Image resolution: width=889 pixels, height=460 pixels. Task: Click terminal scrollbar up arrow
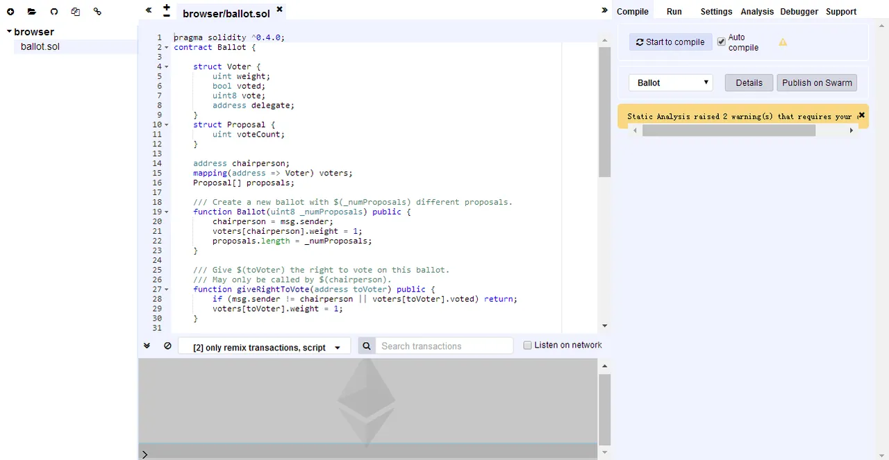pyautogui.click(x=604, y=366)
